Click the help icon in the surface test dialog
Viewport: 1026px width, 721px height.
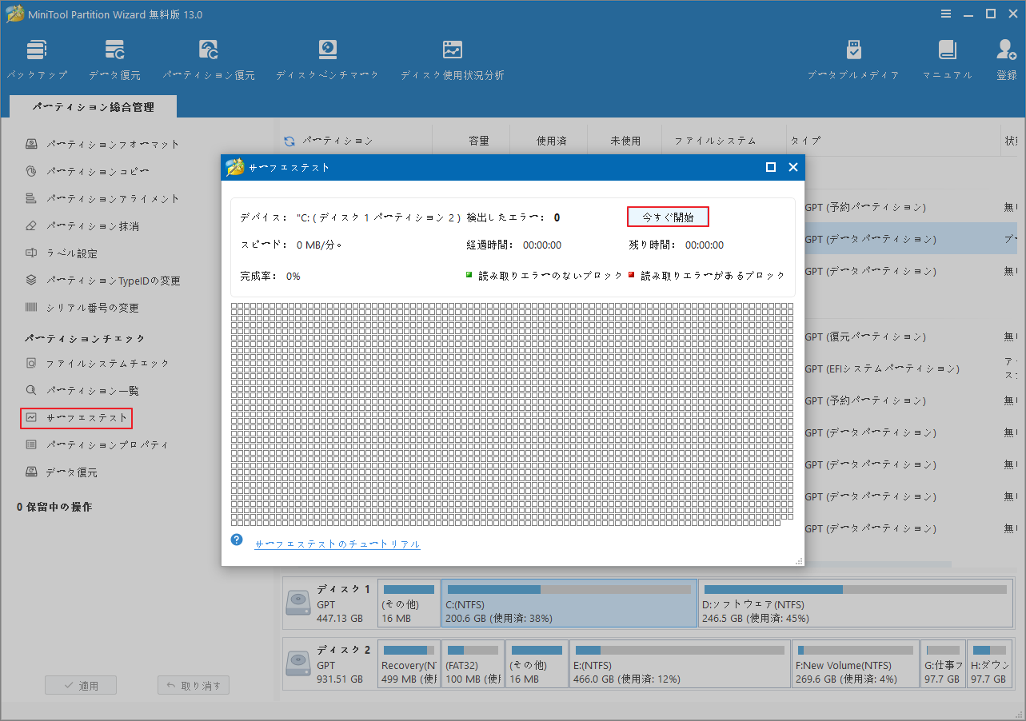[236, 540]
